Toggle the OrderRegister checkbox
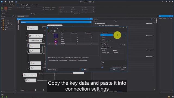Image resolution: width=174 pixels, height=98 pixels. tap(66, 58)
